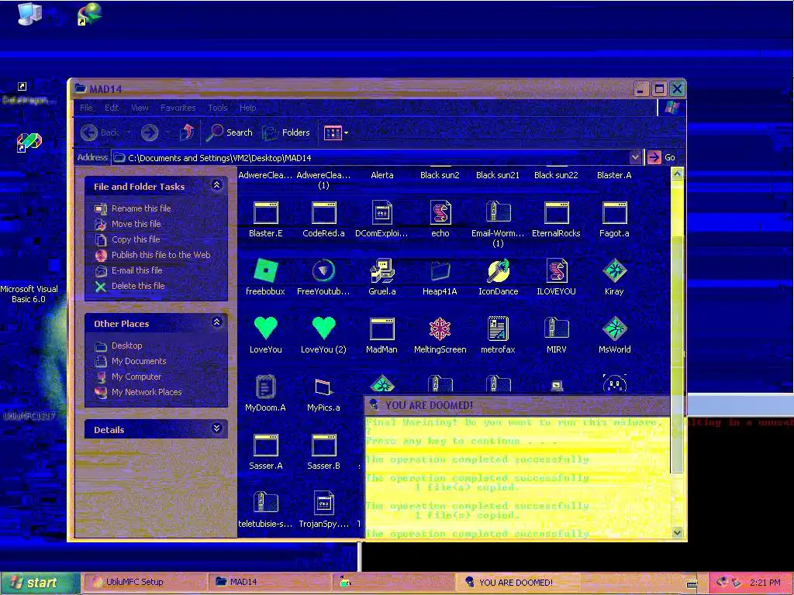
Task: Open My Network Places link
Action: [147, 392]
